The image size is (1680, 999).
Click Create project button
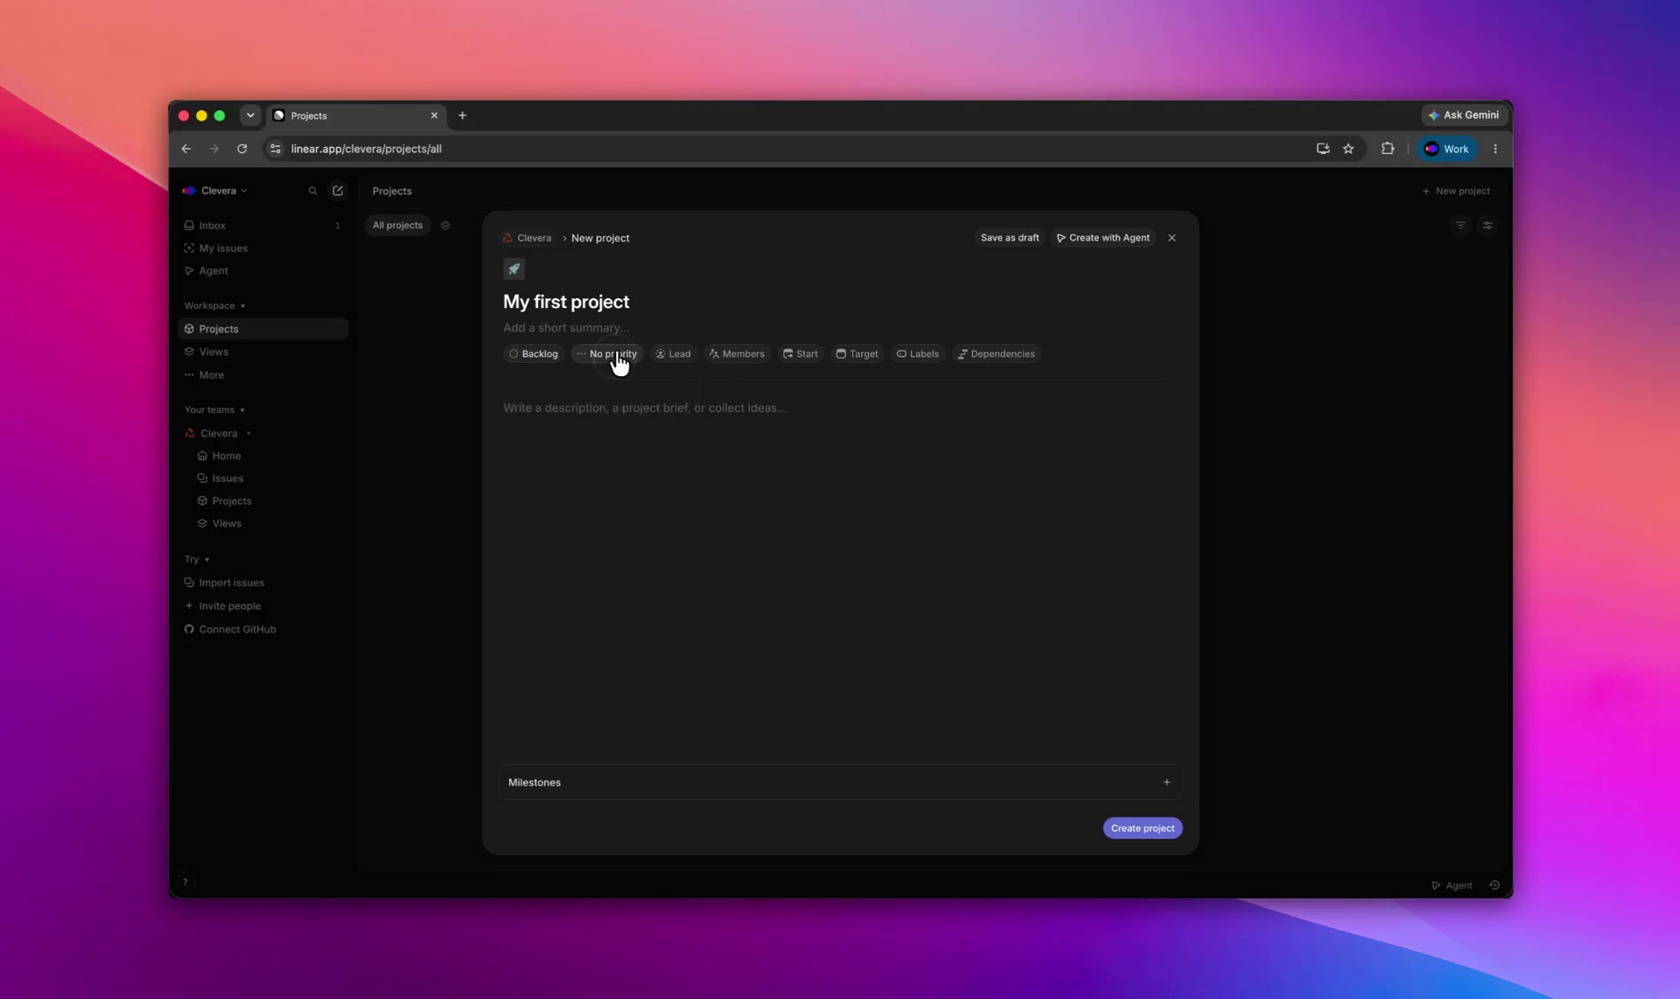coord(1143,828)
